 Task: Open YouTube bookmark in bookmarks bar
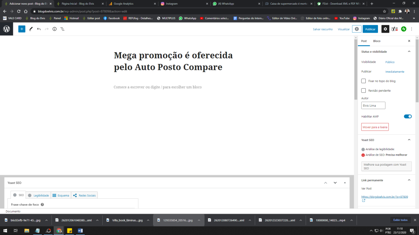tap(342, 18)
